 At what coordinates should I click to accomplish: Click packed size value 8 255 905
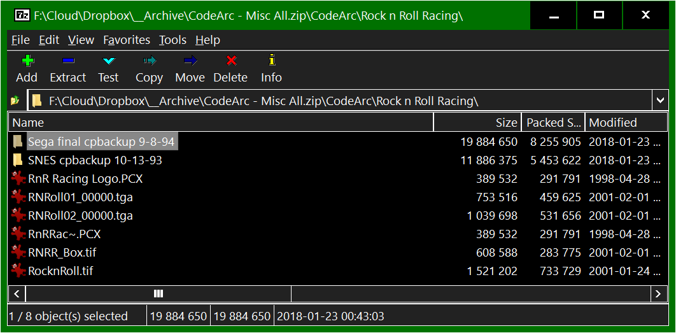coord(556,141)
